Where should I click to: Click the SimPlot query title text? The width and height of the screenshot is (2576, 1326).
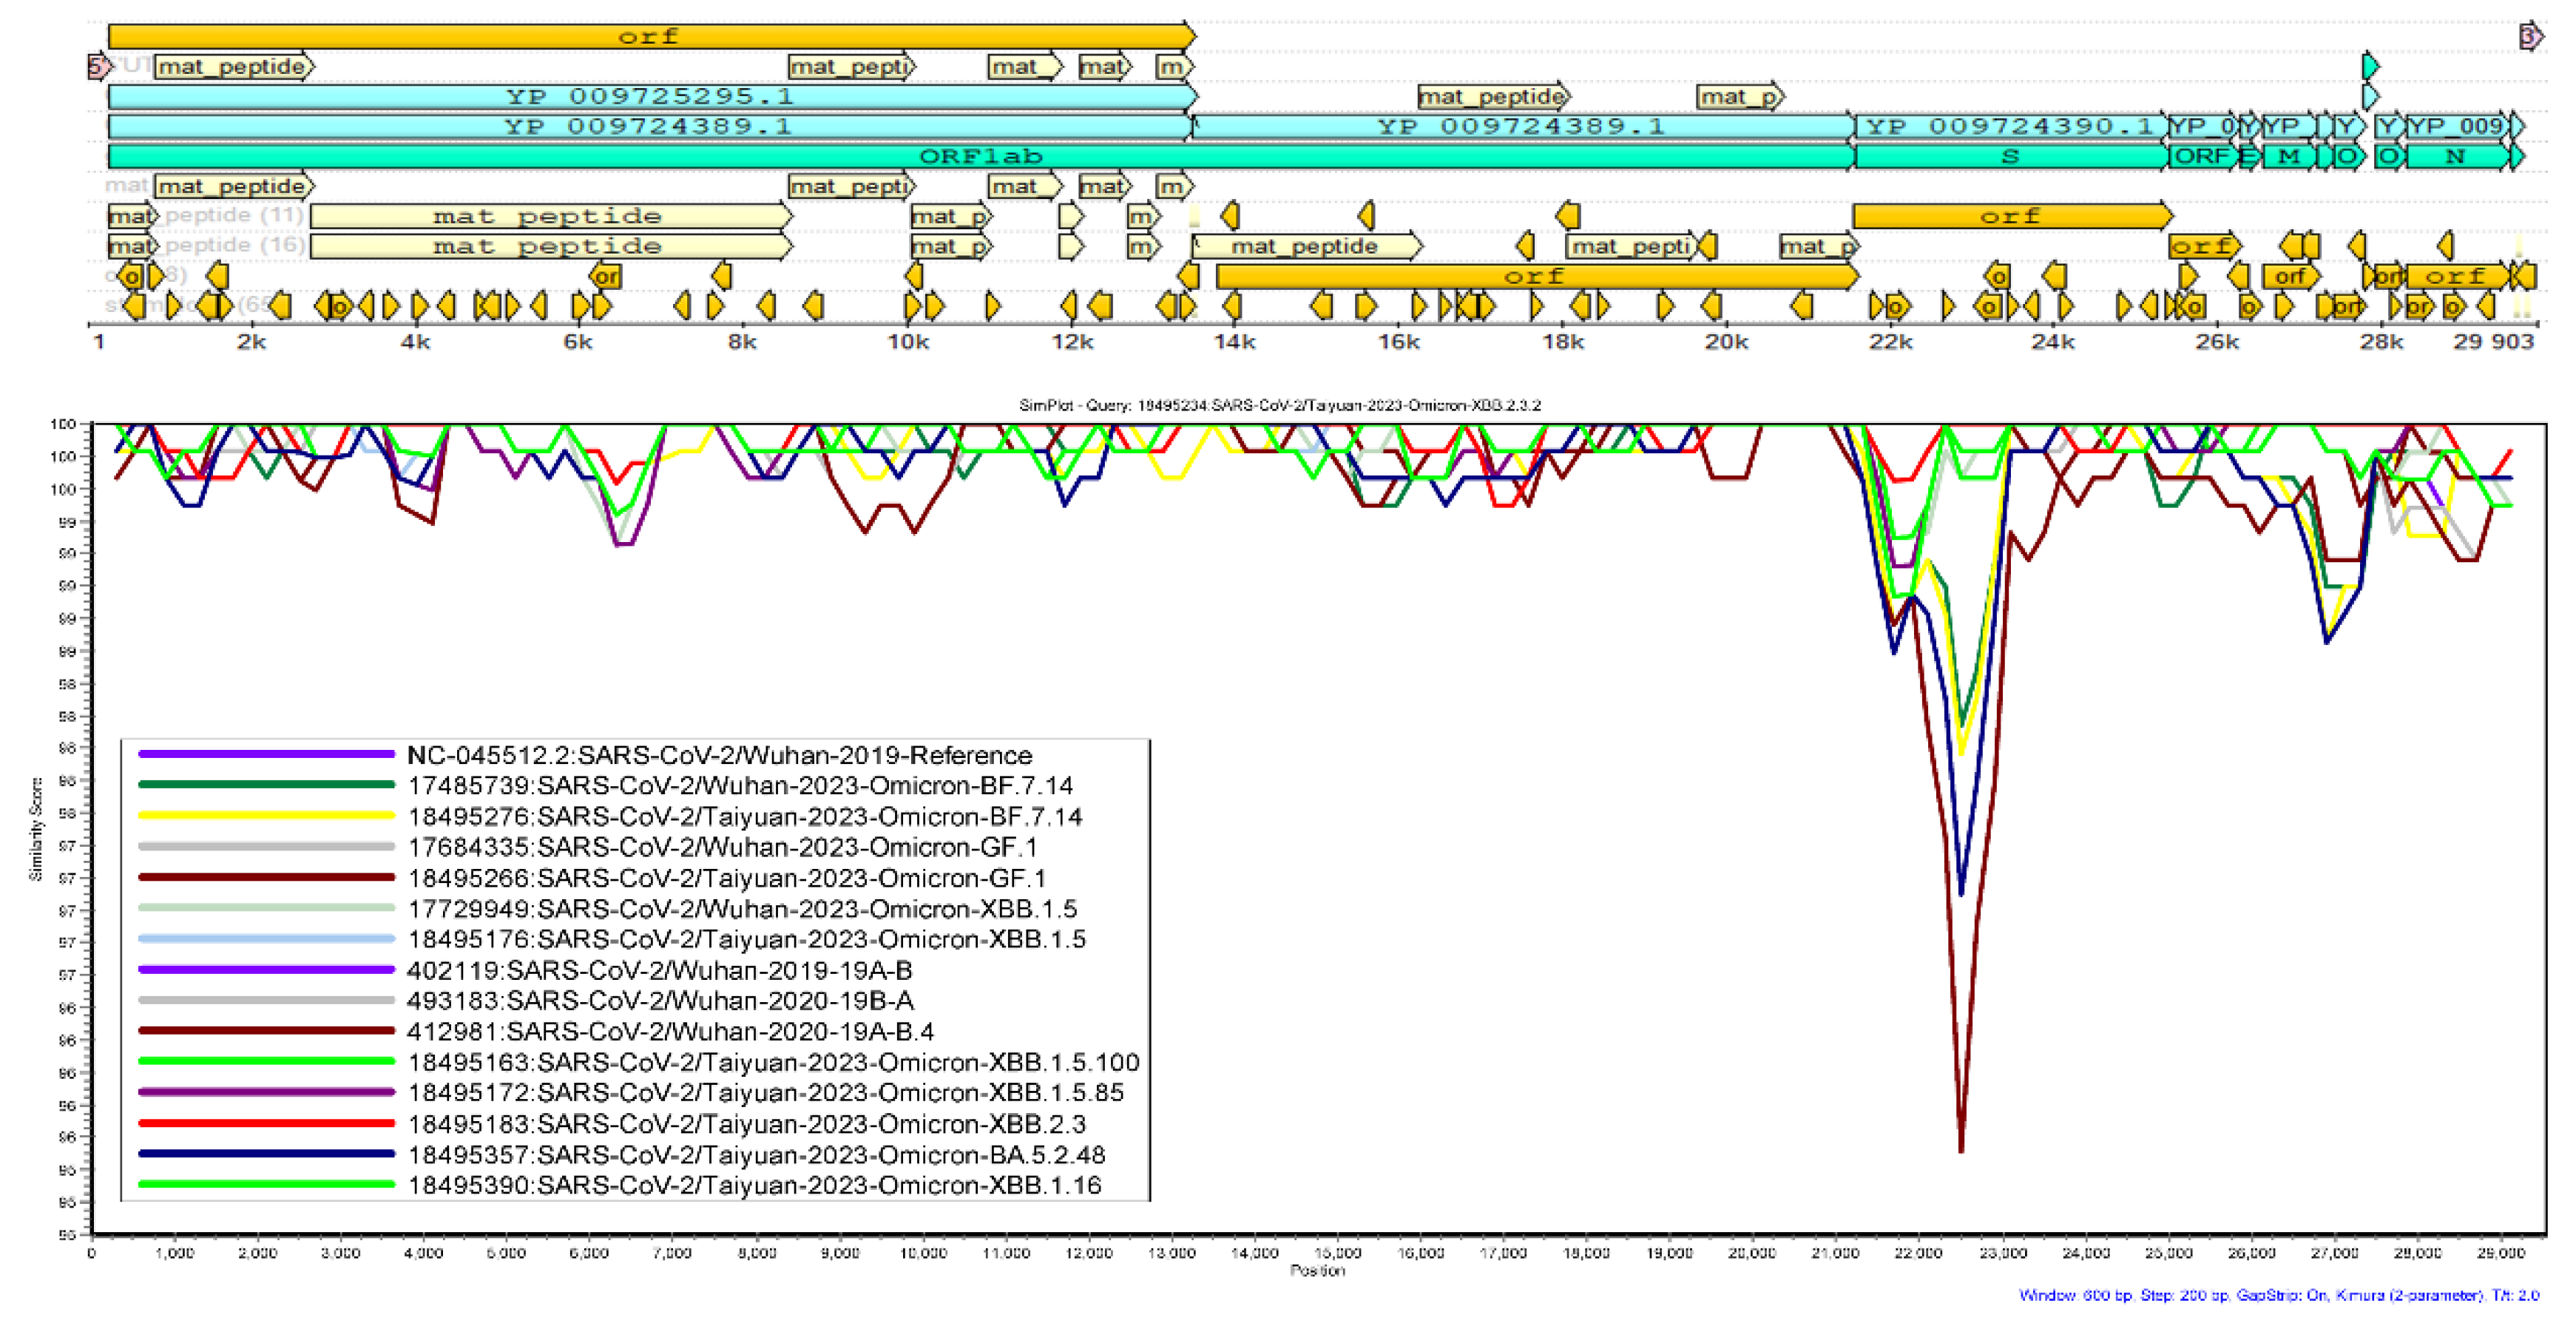point(1279,405)
